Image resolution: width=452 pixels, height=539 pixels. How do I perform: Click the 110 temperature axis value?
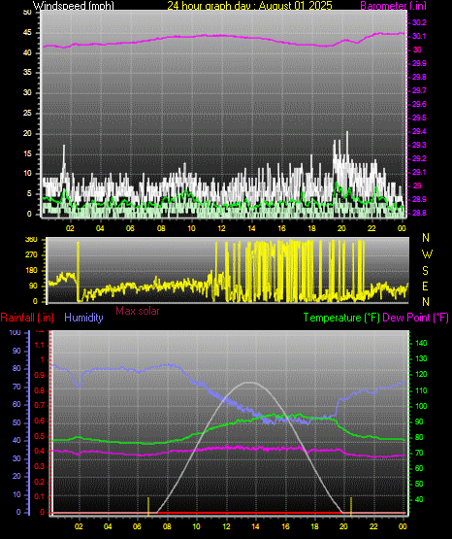tap(421, 390)
